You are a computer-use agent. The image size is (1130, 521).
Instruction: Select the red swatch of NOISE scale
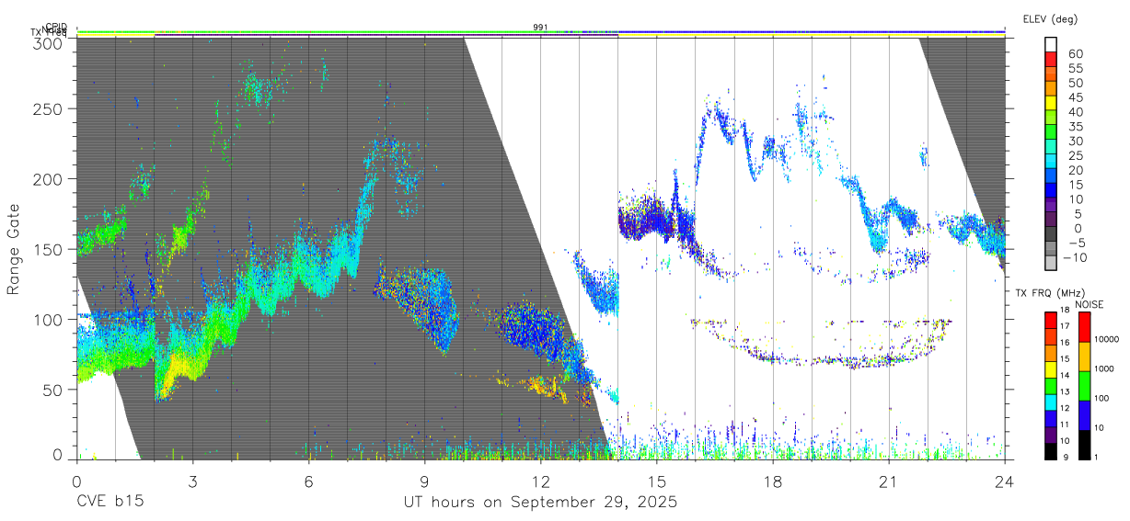1083,326
